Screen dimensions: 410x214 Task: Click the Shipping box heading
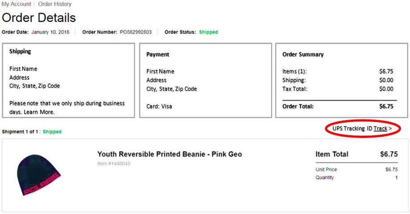(x=20, y=51)
